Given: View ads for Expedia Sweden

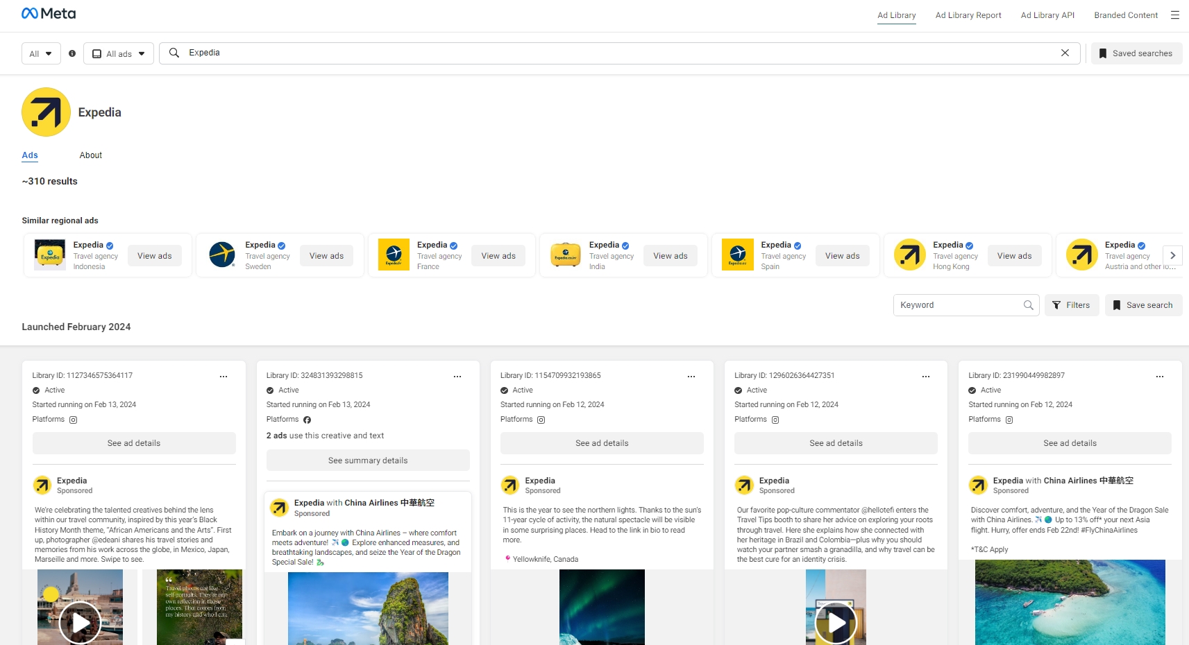Looking at the screenshot, I should click(326, 256).
